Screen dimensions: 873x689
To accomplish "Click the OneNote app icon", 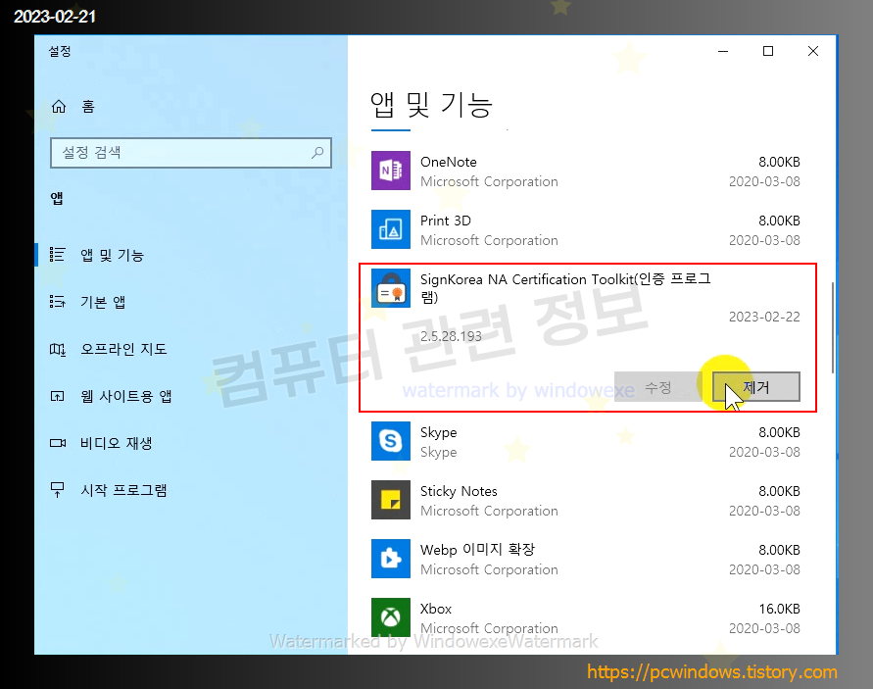I will tap(391, 171).
